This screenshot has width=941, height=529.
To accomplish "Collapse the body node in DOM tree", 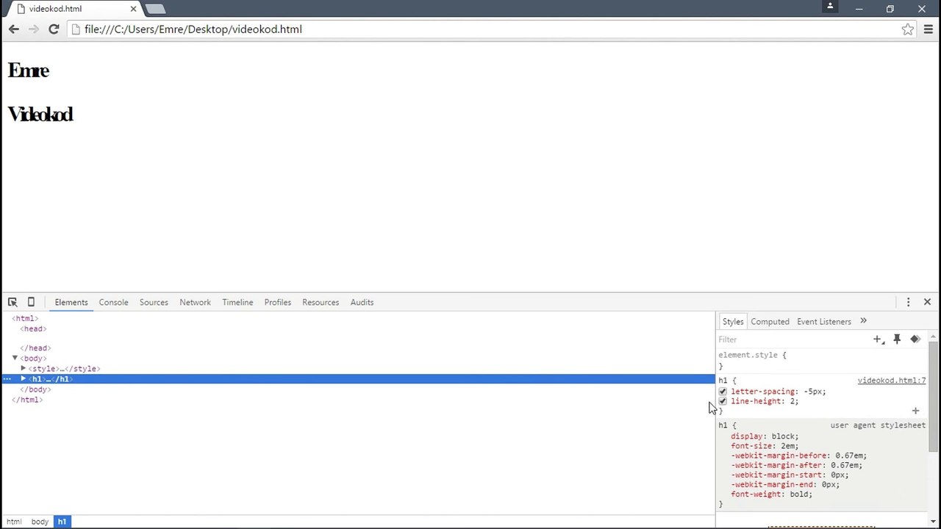I will 15,359.
